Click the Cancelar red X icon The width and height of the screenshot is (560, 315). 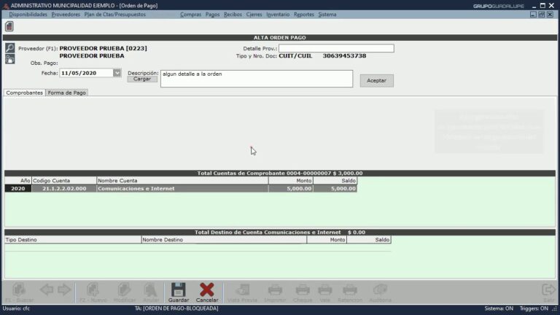207,289
